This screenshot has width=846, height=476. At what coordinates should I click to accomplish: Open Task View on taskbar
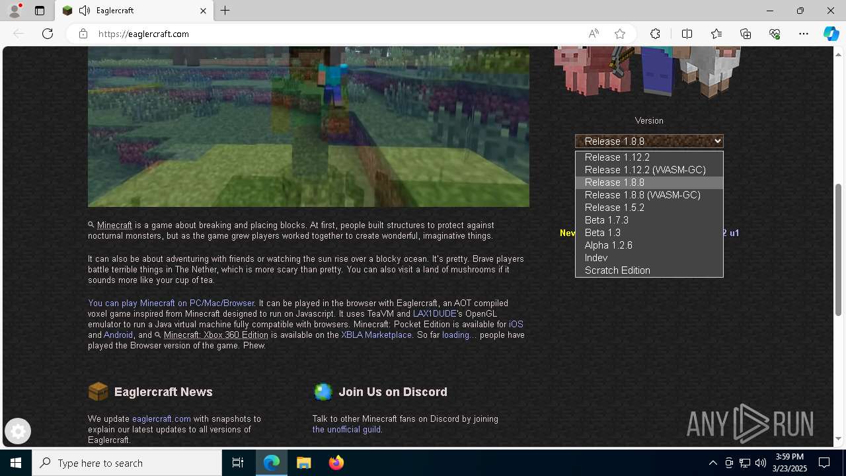[238, 463]
